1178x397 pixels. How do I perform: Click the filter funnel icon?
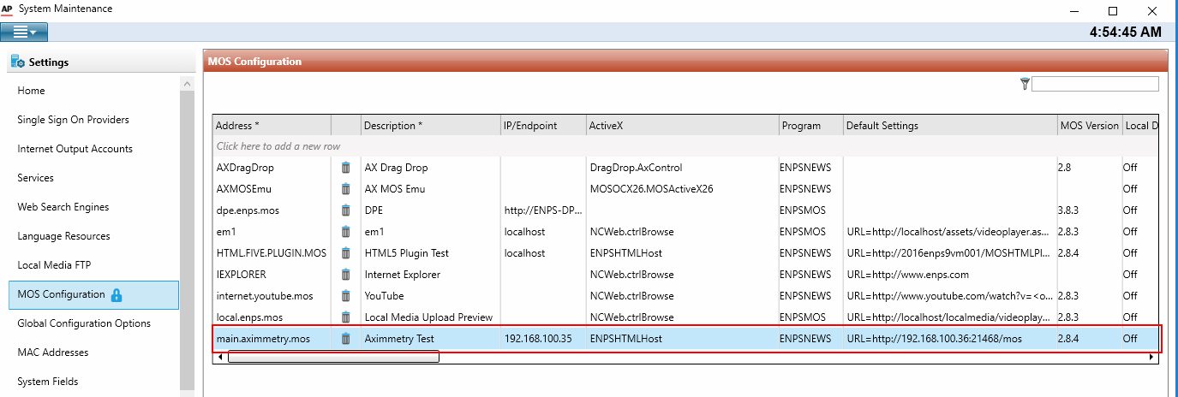pos(1025,84)
